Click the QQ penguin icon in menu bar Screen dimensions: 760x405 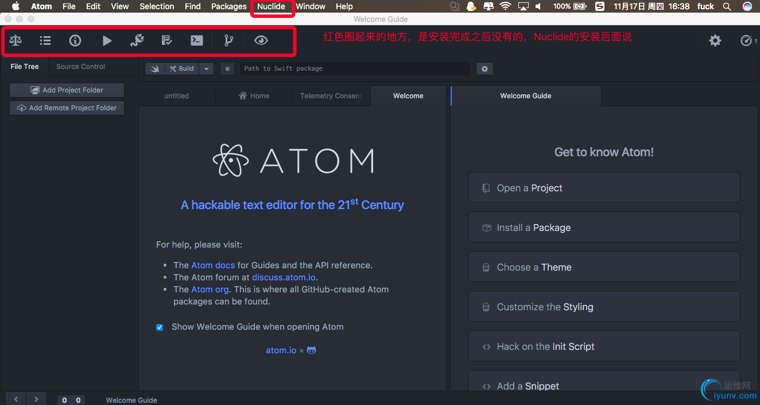point(471,6)
